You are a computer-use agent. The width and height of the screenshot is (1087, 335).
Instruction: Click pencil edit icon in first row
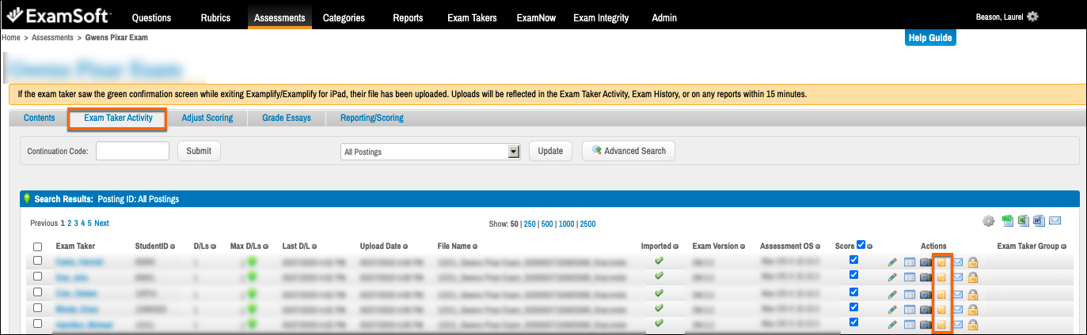[x=893, y=262]
